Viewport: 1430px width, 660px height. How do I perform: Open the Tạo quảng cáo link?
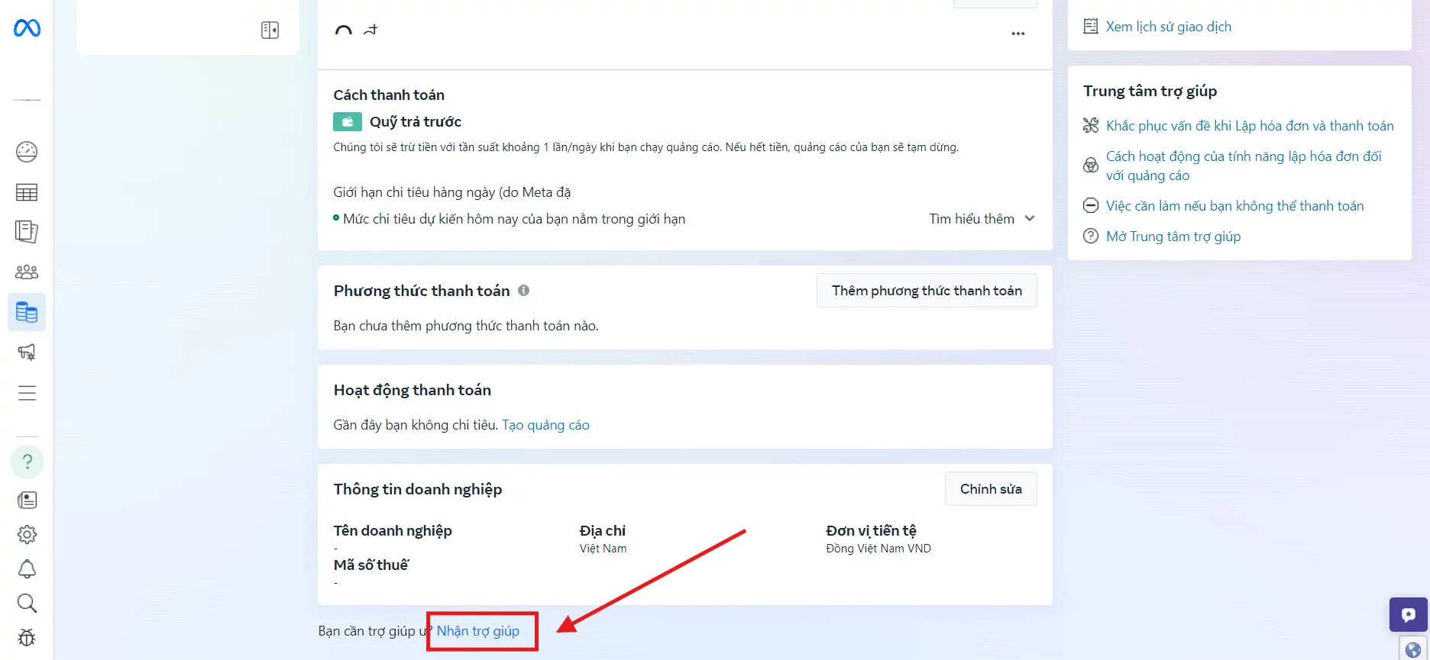pos(545,425)
